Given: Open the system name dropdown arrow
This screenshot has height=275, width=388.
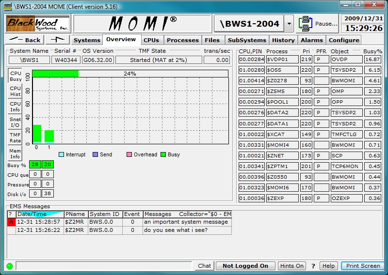Looking at the screenshot, I should coord(289,24).
